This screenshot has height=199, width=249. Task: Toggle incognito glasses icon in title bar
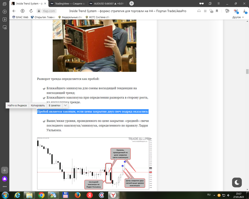pyautogui.click(x=201, y=3)
